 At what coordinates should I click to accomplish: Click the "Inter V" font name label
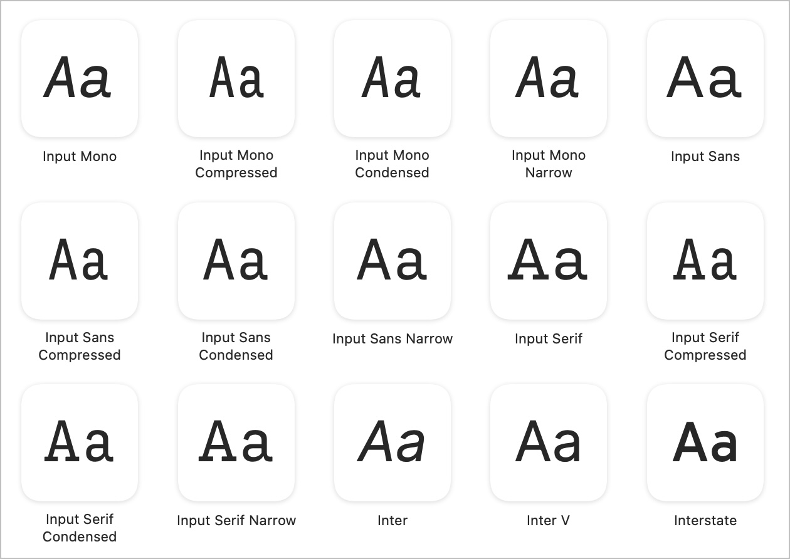(549, 520)
